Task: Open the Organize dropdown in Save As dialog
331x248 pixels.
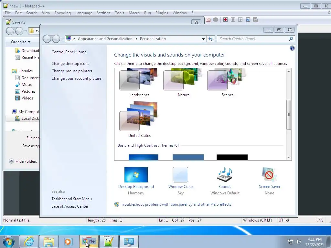Action: pyautogui.click(x=21, y=42)
